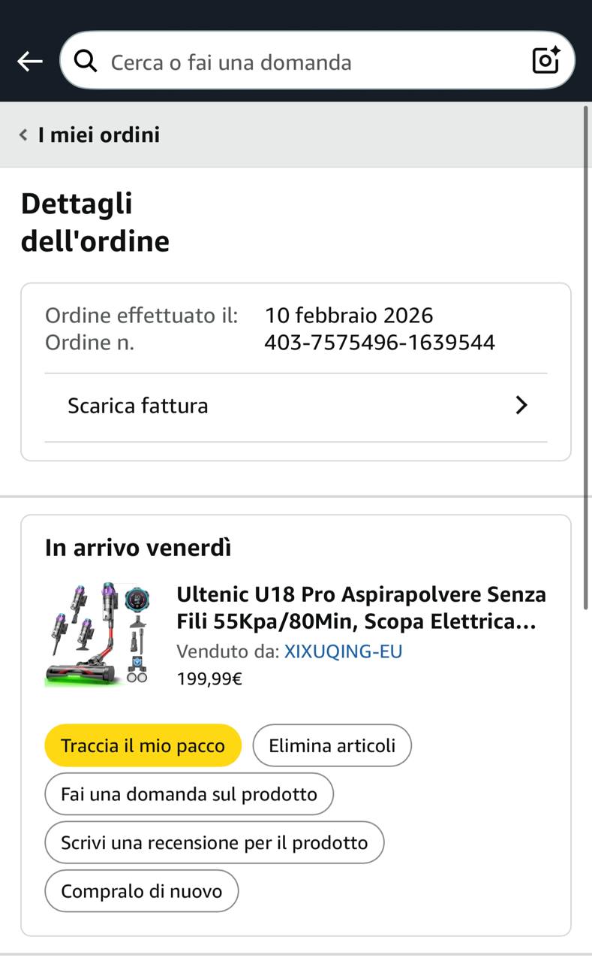Go back to I miei ordini
Screen dimensions: 592x961
pos(99,135)
